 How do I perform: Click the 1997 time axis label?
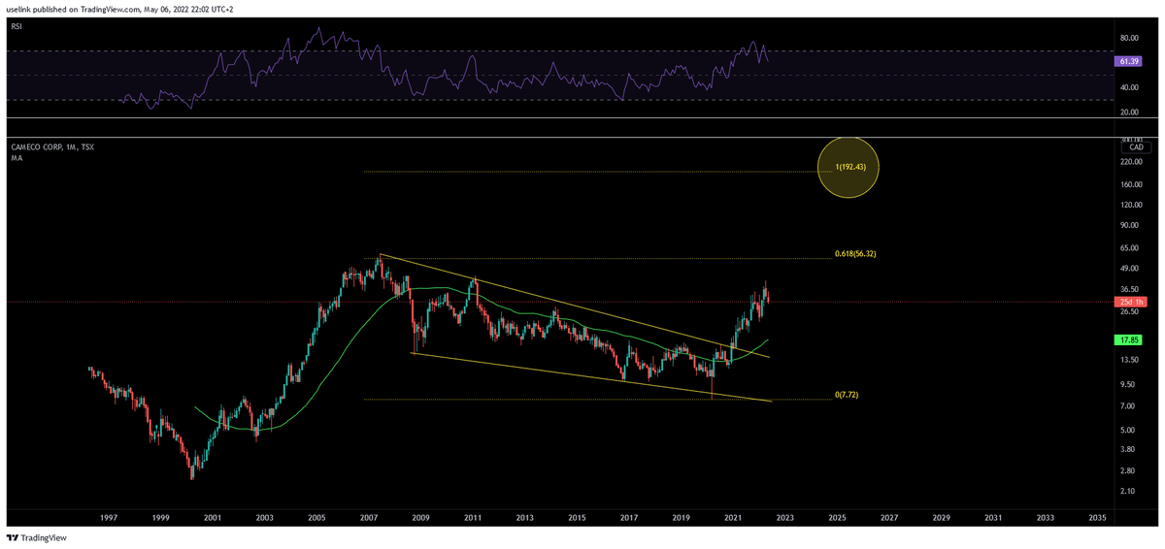[x=109, y=518]
